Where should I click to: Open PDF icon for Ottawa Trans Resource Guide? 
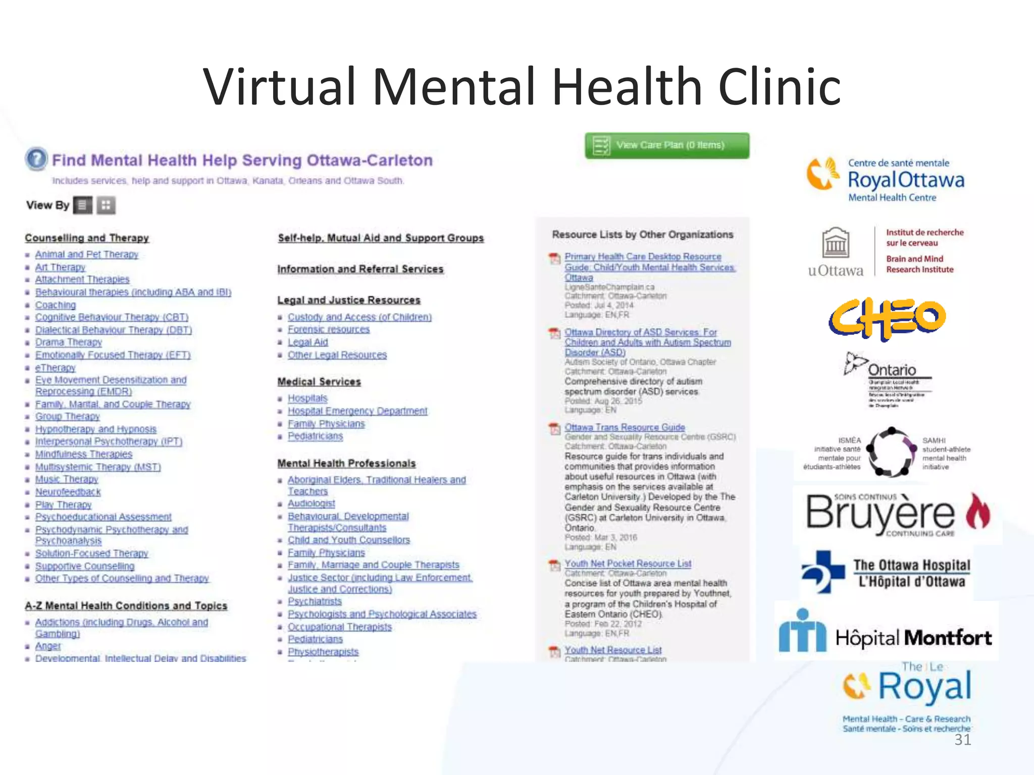point(555,429)
